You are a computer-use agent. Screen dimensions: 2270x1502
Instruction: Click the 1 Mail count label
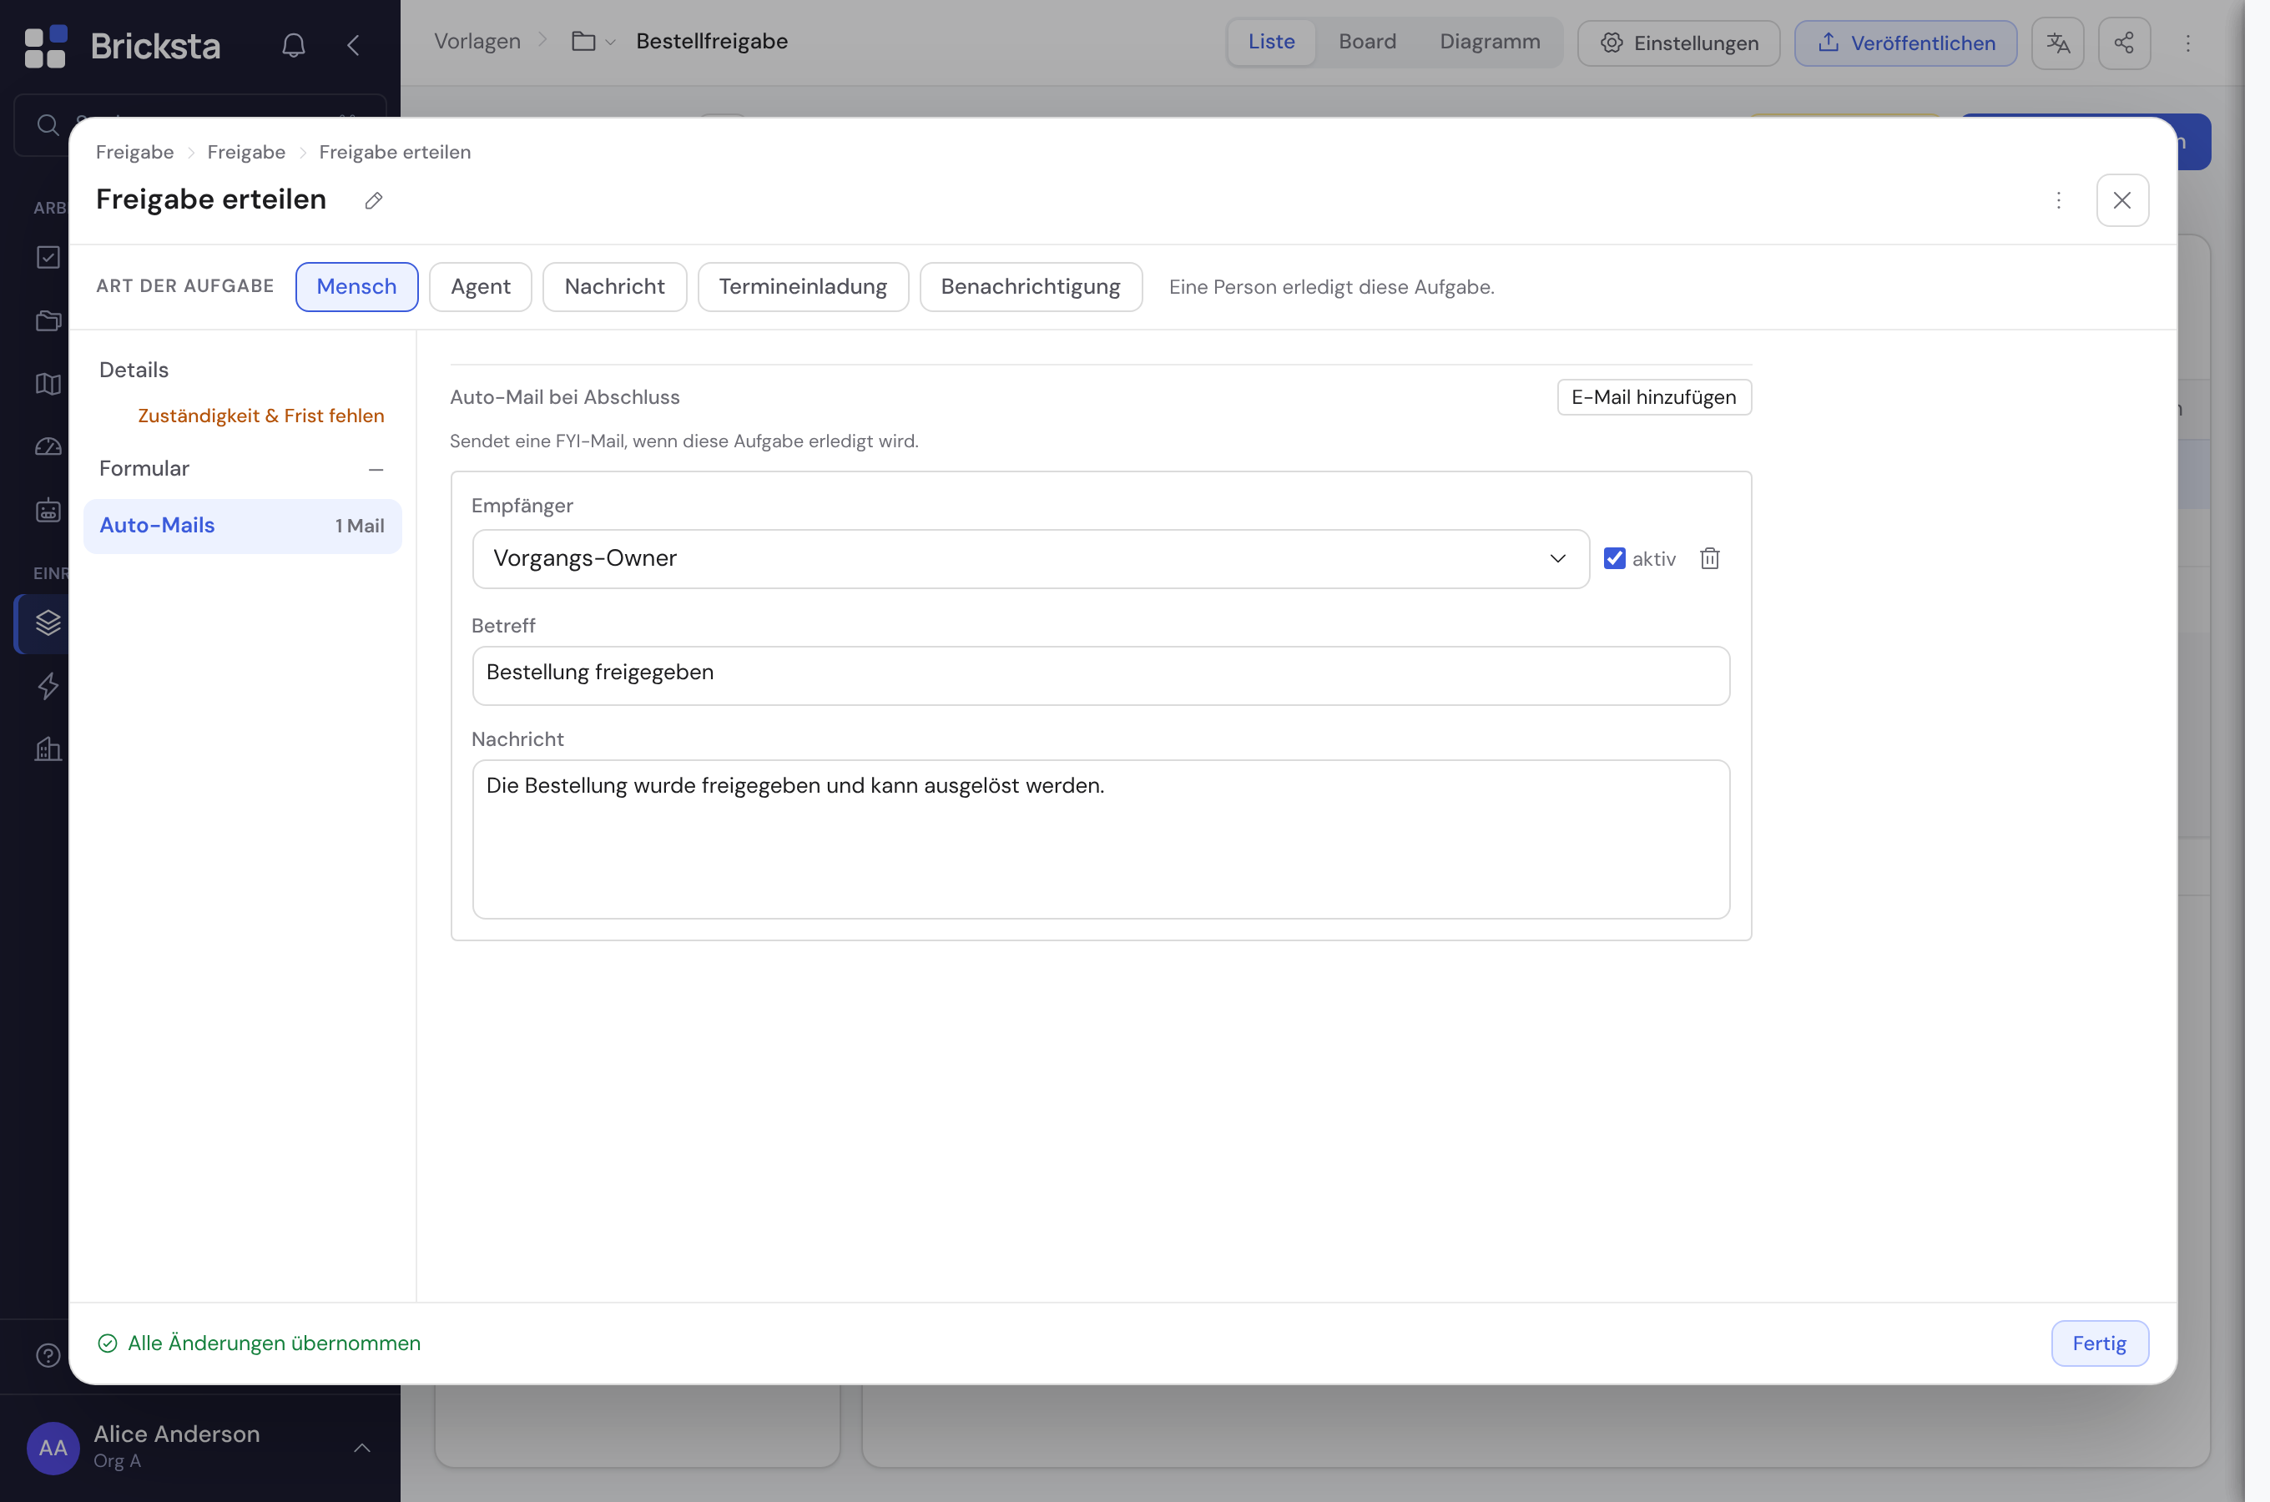coord(359,526)
